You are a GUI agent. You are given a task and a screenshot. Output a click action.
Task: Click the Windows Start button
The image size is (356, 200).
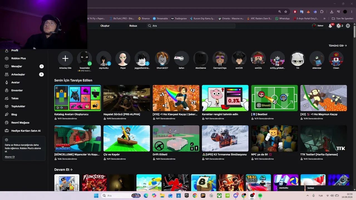pos(96,196)
